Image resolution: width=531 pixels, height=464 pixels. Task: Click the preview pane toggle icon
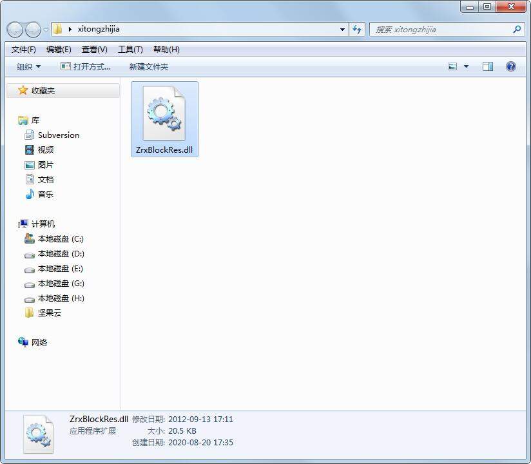tap(488, 66)
